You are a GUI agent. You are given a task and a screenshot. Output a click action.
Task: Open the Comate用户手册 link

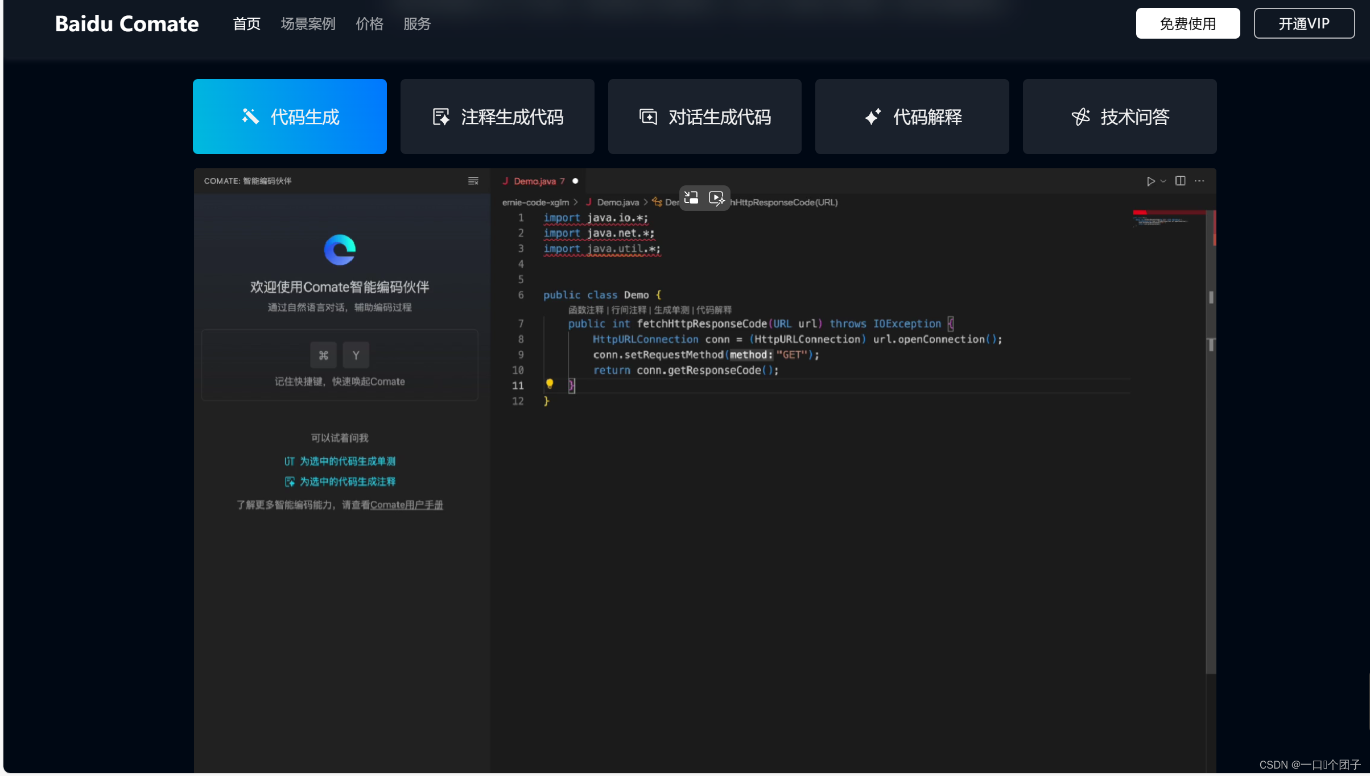[x=407, y=505]
